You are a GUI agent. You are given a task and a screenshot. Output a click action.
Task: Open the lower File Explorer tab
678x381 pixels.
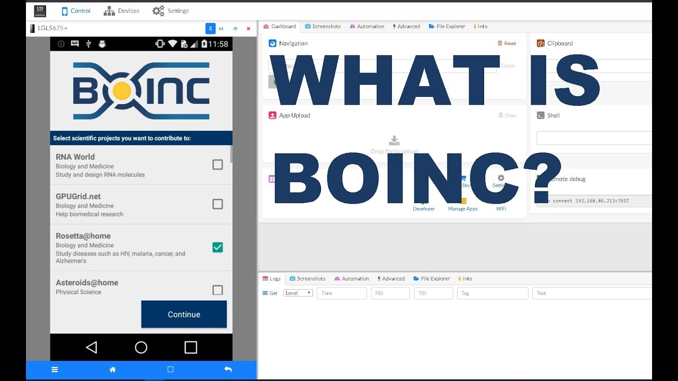(432, 279)
